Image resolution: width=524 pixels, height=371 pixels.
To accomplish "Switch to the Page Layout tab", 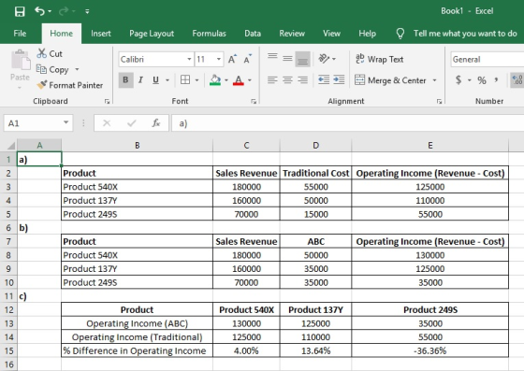I will tap(152, 34).
